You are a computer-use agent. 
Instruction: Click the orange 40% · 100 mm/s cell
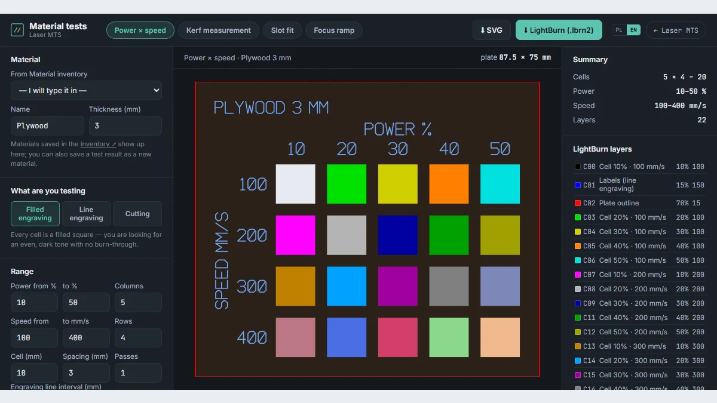point(449,184)
